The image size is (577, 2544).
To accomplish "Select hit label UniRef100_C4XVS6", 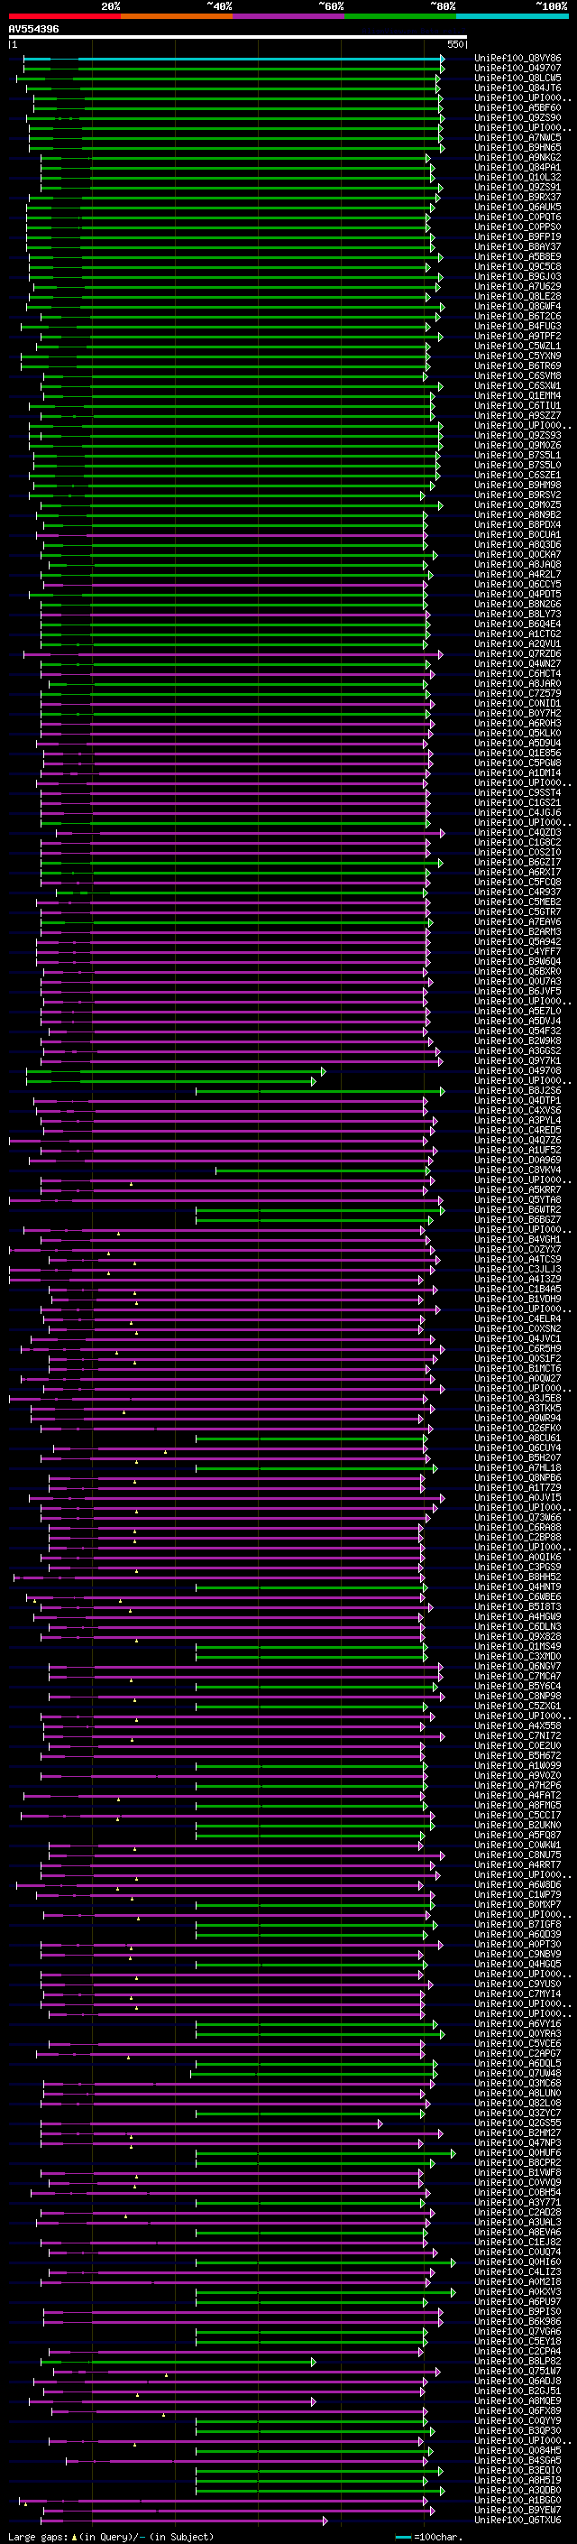I will point(517,1110).
